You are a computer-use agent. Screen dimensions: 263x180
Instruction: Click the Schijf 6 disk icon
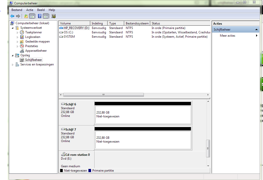[63, 104]
